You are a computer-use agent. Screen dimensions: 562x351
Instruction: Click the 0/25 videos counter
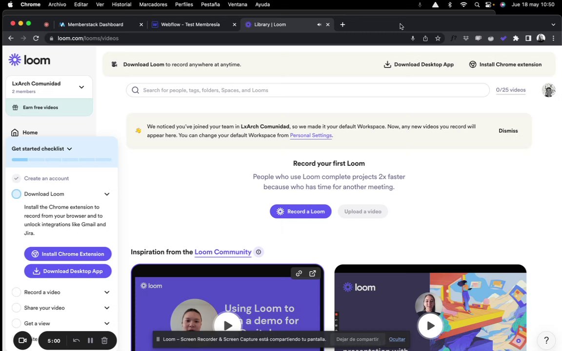coord(511,90)
